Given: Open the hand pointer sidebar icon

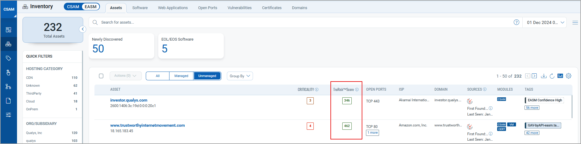Looking at the screenshot, I should click(9, 72).
